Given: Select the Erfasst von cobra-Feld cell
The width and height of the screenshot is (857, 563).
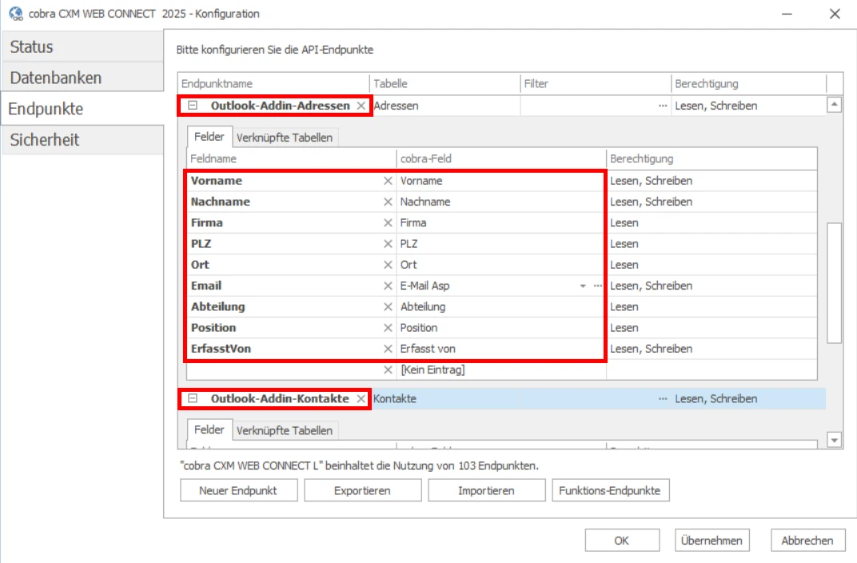Looking at the screenshot, I should 501,349.
